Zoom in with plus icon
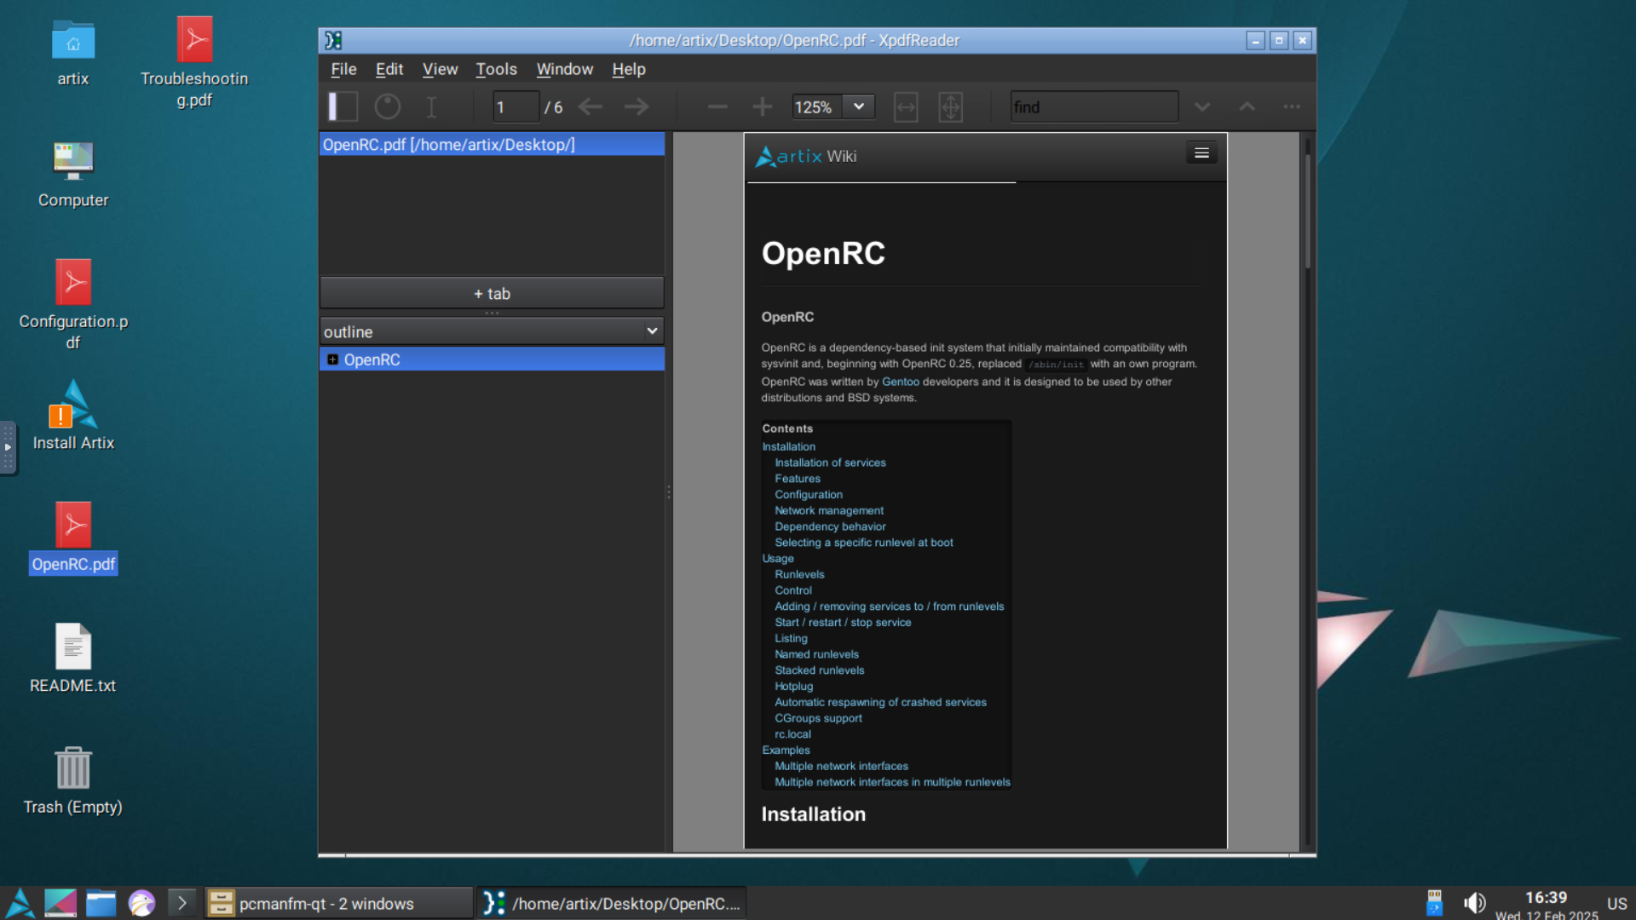 coord(763,106)
